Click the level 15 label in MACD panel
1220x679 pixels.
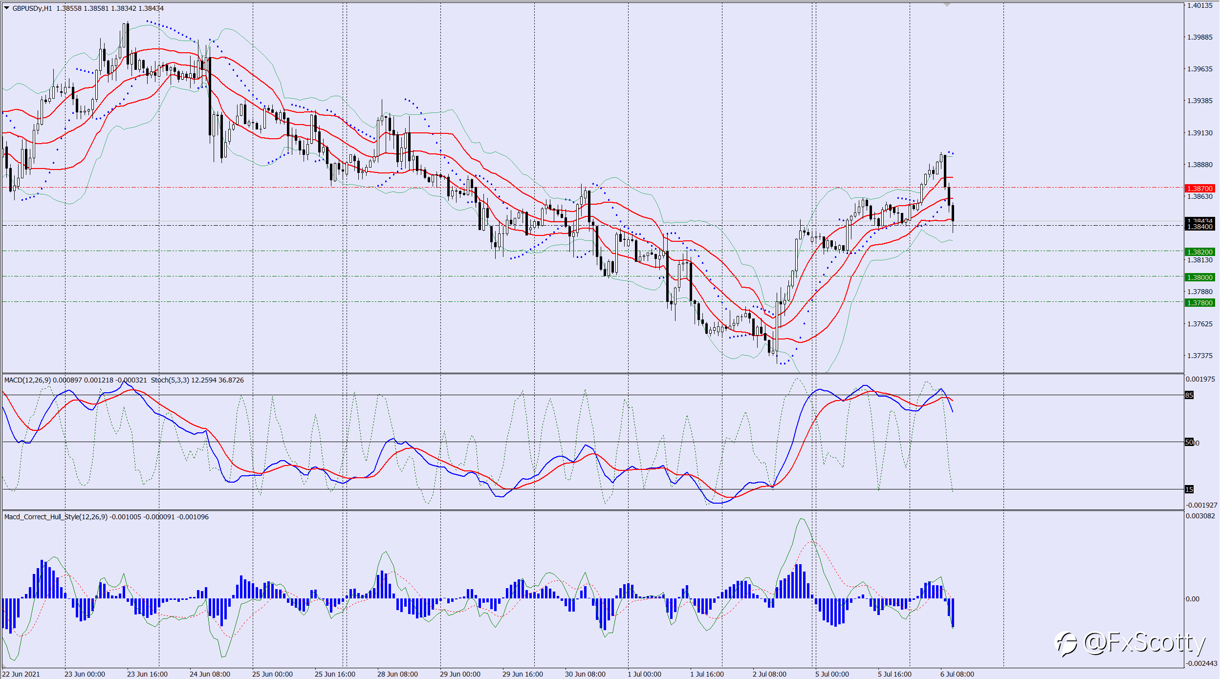pyautogui.click(x=1189, y=489)
